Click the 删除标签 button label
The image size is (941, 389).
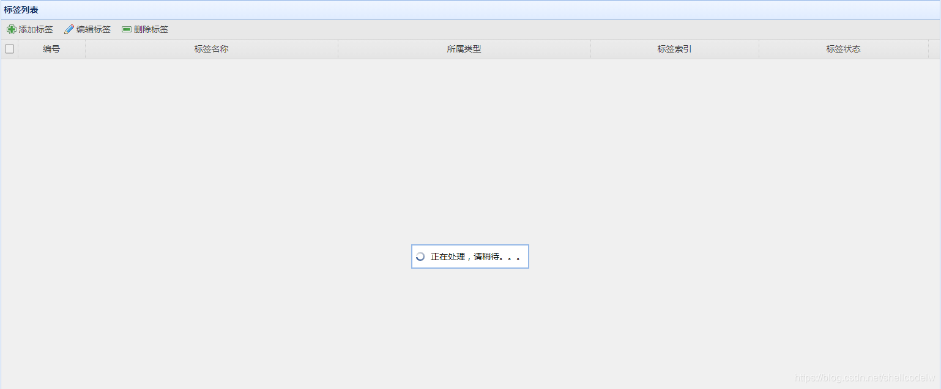click(x=151, y=29)
